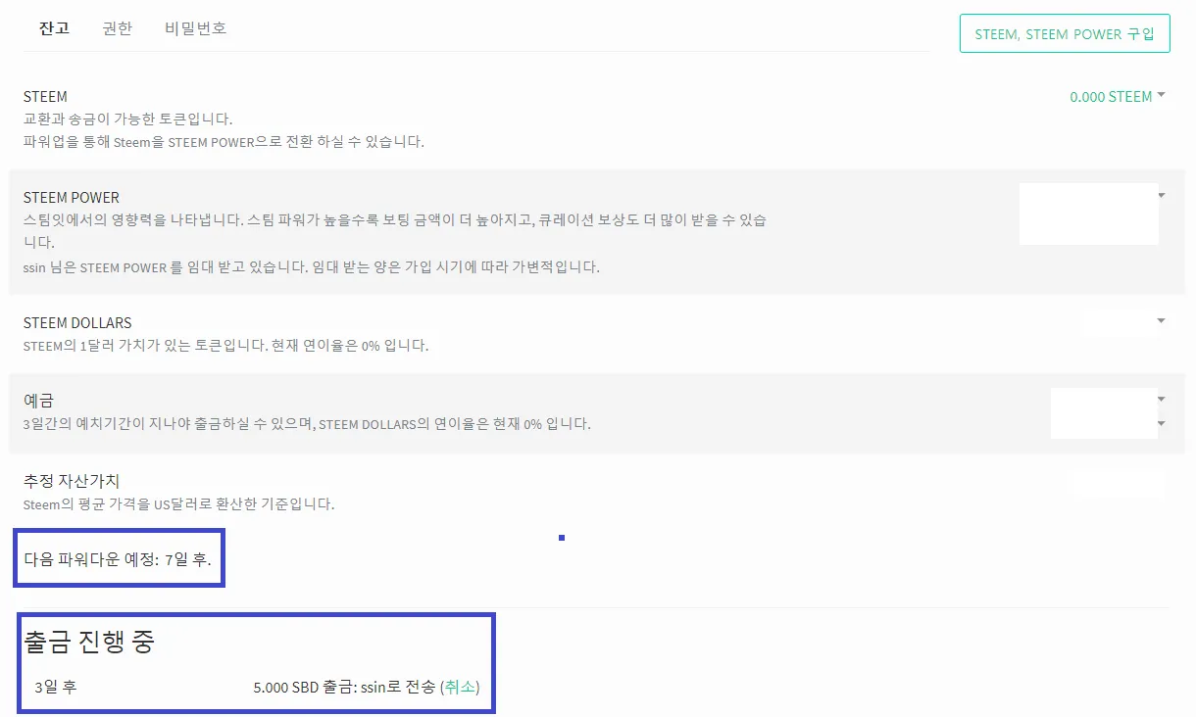
Task: Open the 잔고 tab
Action: click(54, 27)
